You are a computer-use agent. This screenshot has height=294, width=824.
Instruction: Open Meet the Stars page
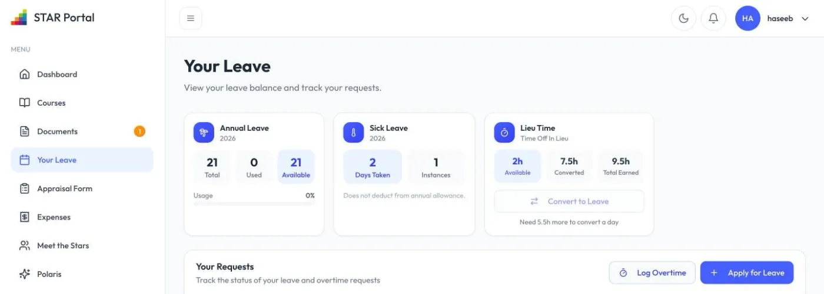click(82, 245)
